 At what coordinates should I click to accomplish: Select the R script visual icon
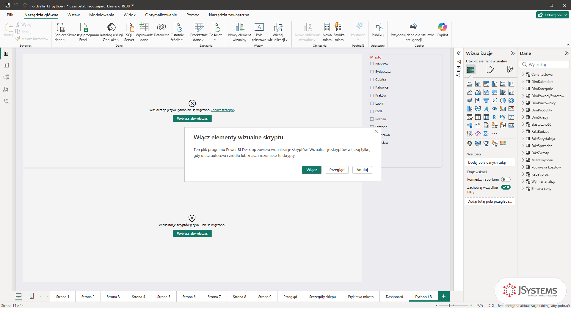(494, 117)
